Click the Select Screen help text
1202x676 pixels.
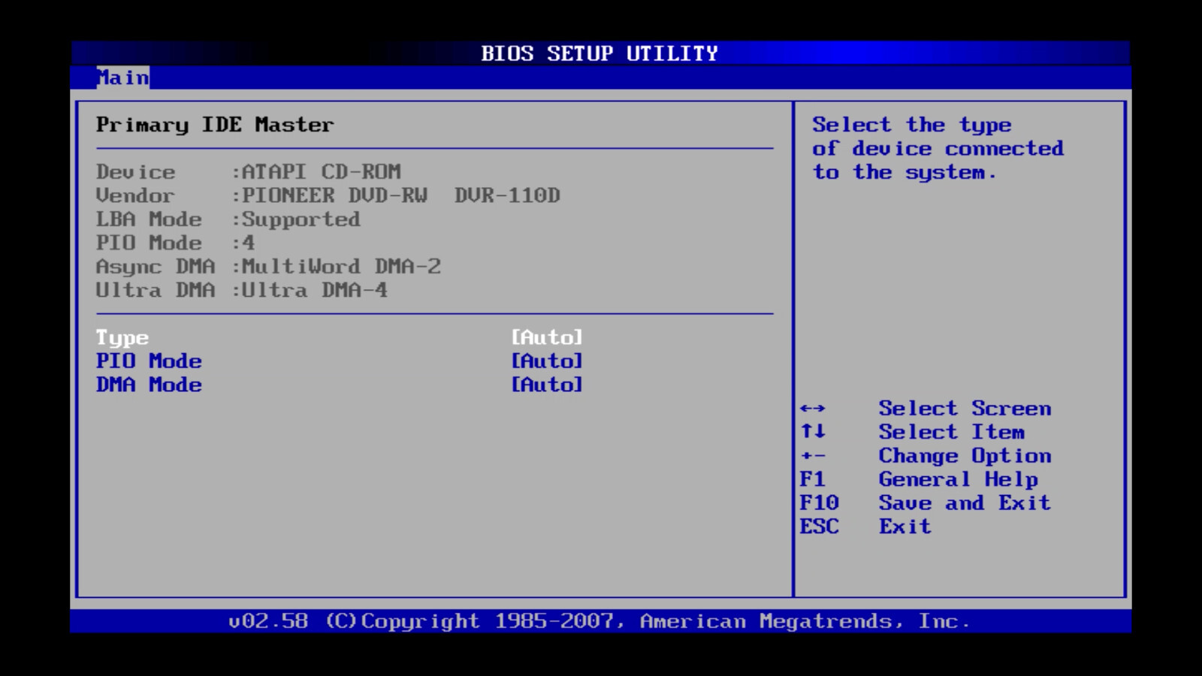(965, 409)
